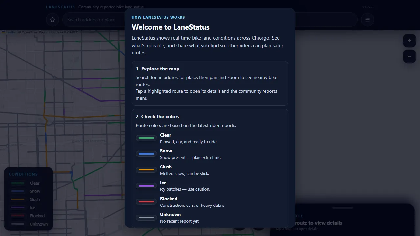Click the star favorites icon beside search
420x236 pixels.
tap(52, 20)
